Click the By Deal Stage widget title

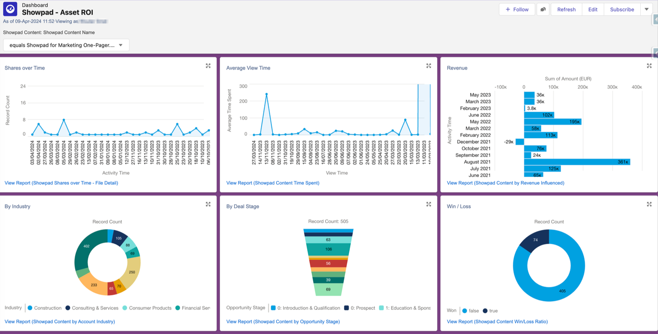(243, 206)
